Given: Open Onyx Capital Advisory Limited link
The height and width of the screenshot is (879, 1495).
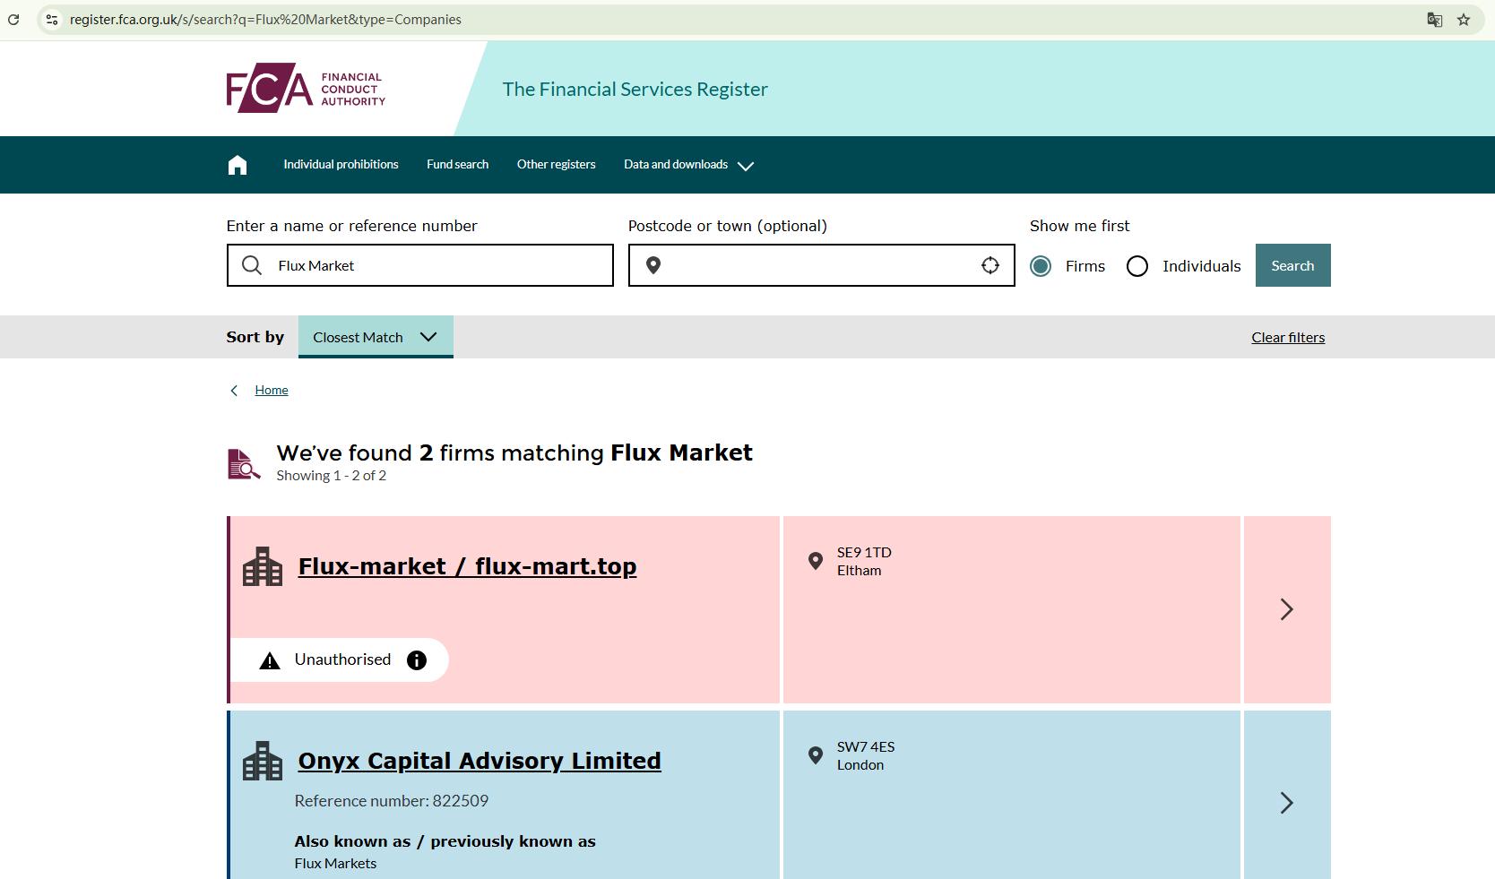Looking at the screenshot, I should (x=480, y=761).
